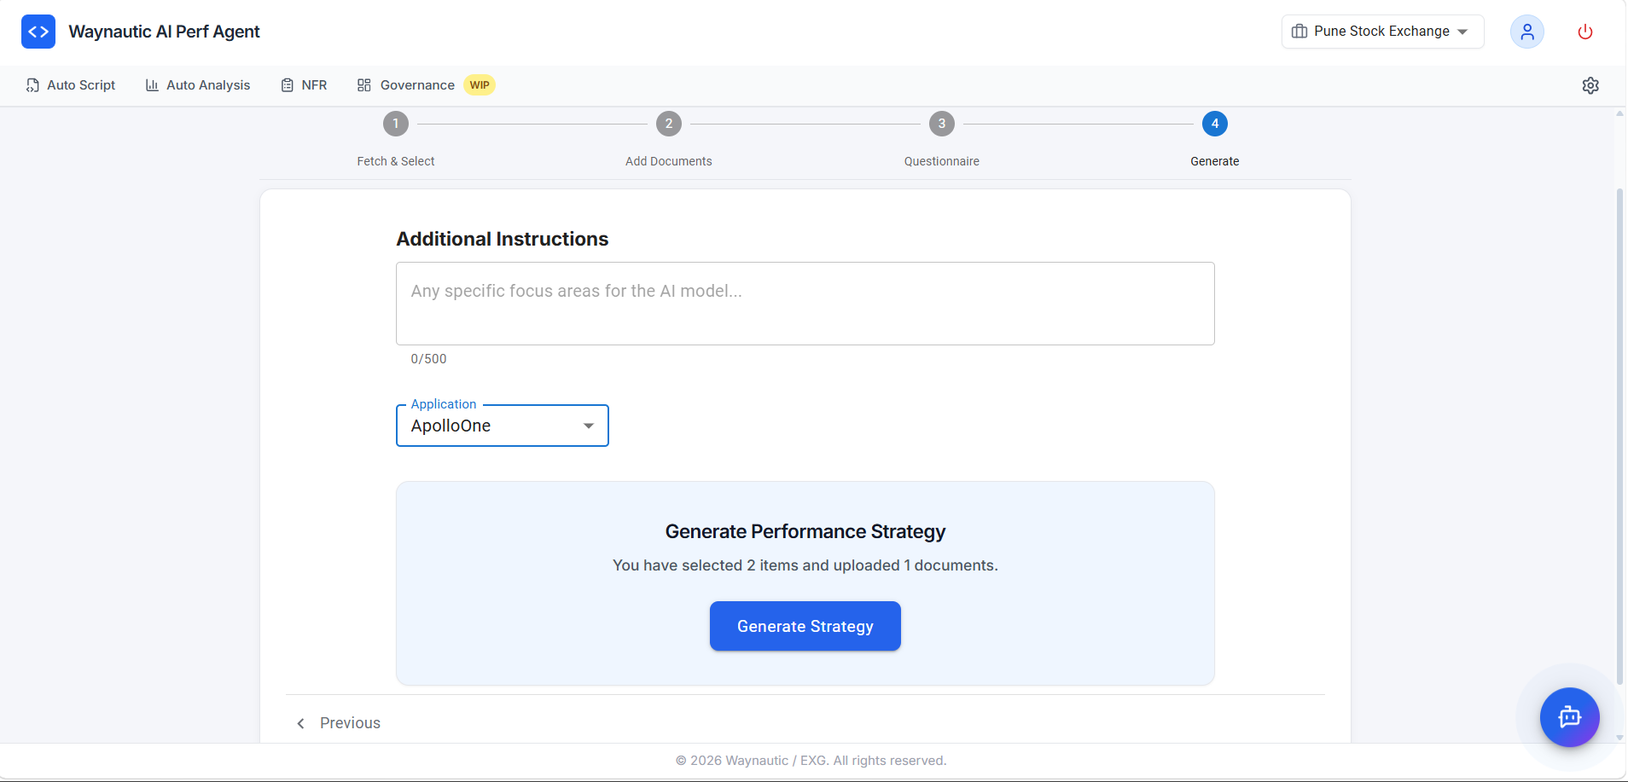Click the Auto Script document icon
Screen dimensions: 1628x782
[x=31, y=84]
